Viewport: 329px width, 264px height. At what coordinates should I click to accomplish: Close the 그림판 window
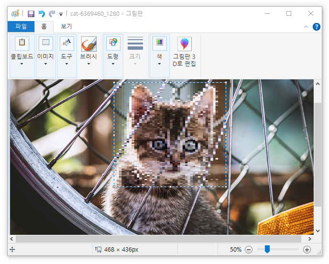pos(311,14)
